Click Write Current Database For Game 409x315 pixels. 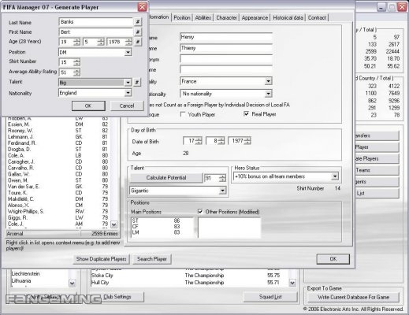tap(354, 298)
